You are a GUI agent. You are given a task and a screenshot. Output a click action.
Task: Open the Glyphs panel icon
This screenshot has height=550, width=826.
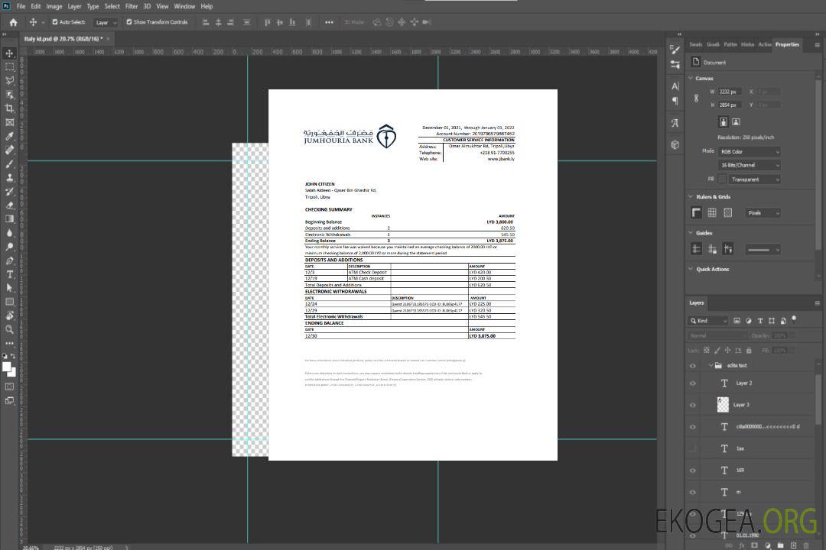point(675,123)
